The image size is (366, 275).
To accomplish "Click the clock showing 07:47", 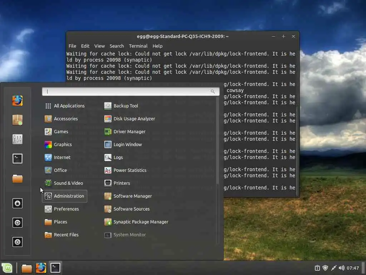I will tap(353, 268).
